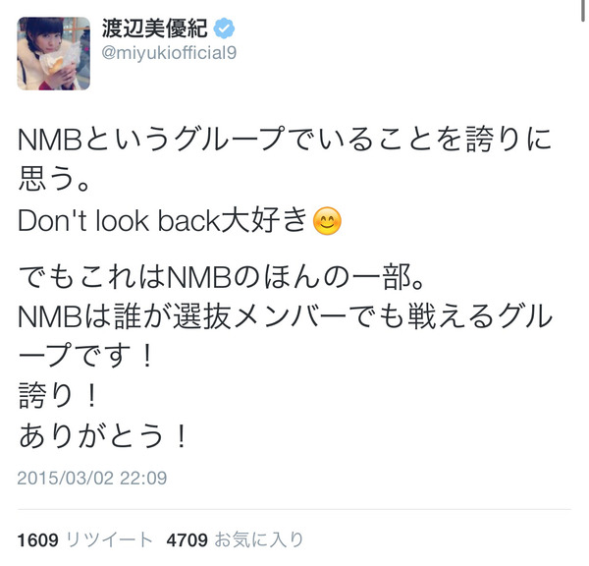
Task: Click the line でもこれはNMBのほんの一部。
Action: [x=221, y=277]
